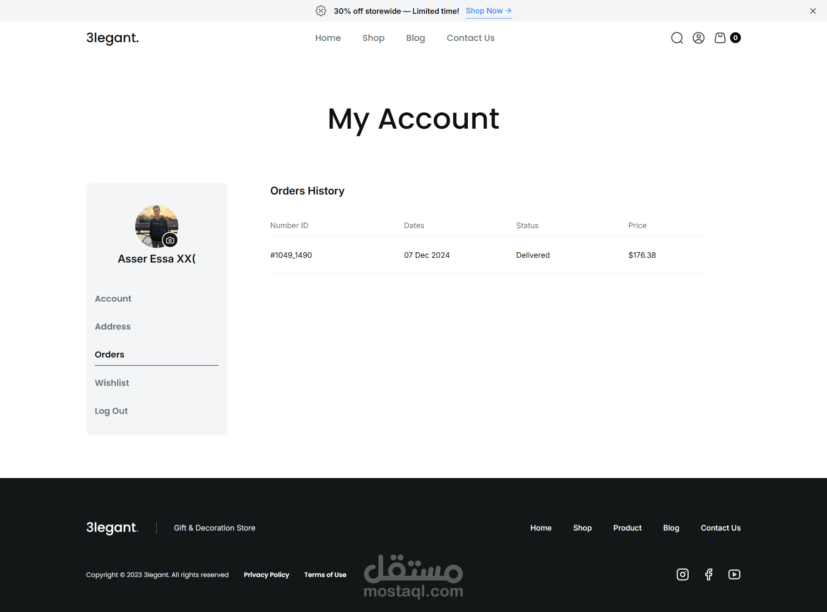Select Contact Us in header menu

pos(470,38)
